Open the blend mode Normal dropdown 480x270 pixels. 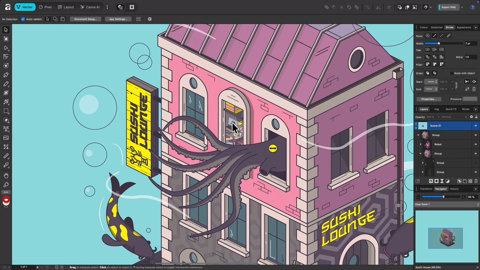(x=454, y=117)
